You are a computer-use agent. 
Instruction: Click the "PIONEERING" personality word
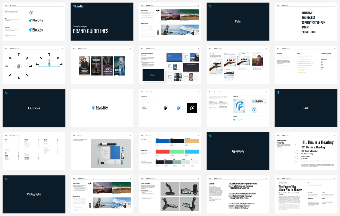coord(308,32)
